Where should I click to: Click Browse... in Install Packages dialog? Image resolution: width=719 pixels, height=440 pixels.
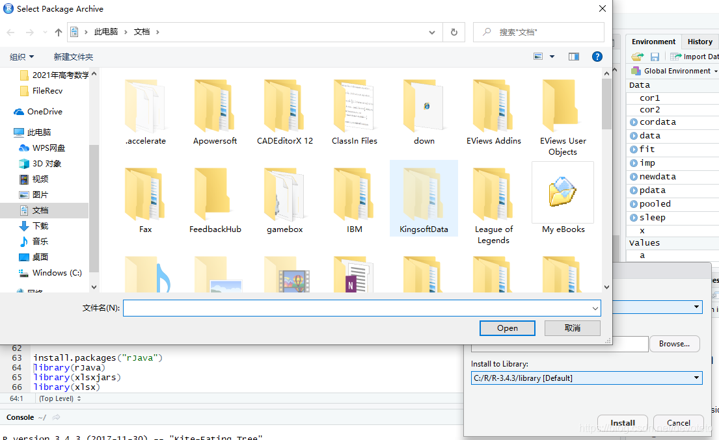point(675,344)
